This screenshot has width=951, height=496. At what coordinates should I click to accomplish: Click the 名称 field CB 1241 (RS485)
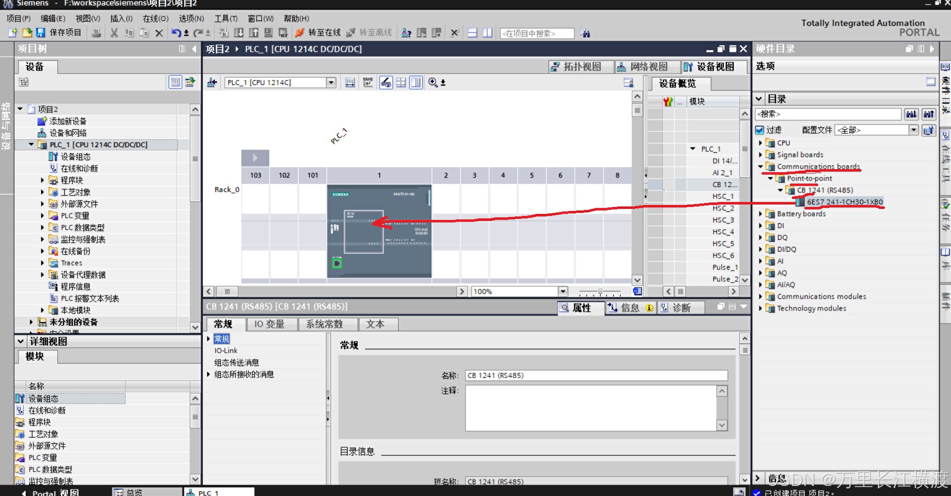pos(596,376)
